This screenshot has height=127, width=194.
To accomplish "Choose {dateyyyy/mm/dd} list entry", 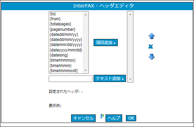I will 66,50.
